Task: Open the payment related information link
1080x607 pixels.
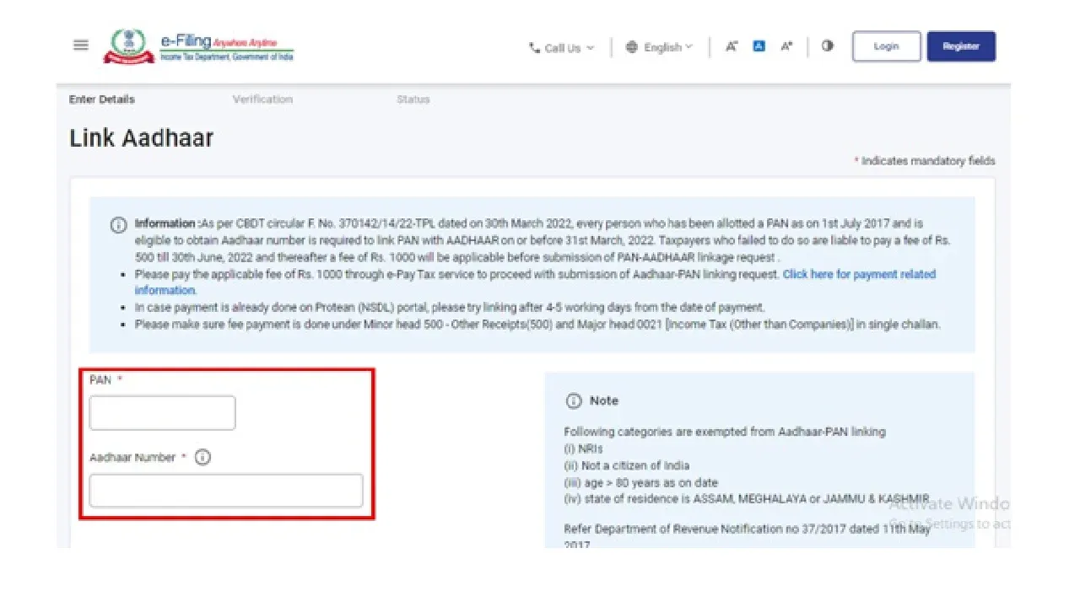Action: tap(858, 275)
